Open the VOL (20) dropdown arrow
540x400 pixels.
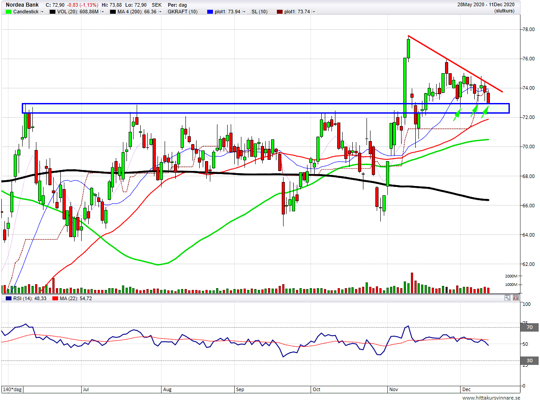[102, 12]
